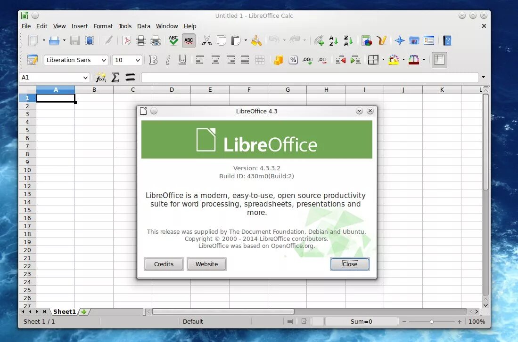The image size is (518, 342).
Task: Click the Copy icon
Action: 222,40
